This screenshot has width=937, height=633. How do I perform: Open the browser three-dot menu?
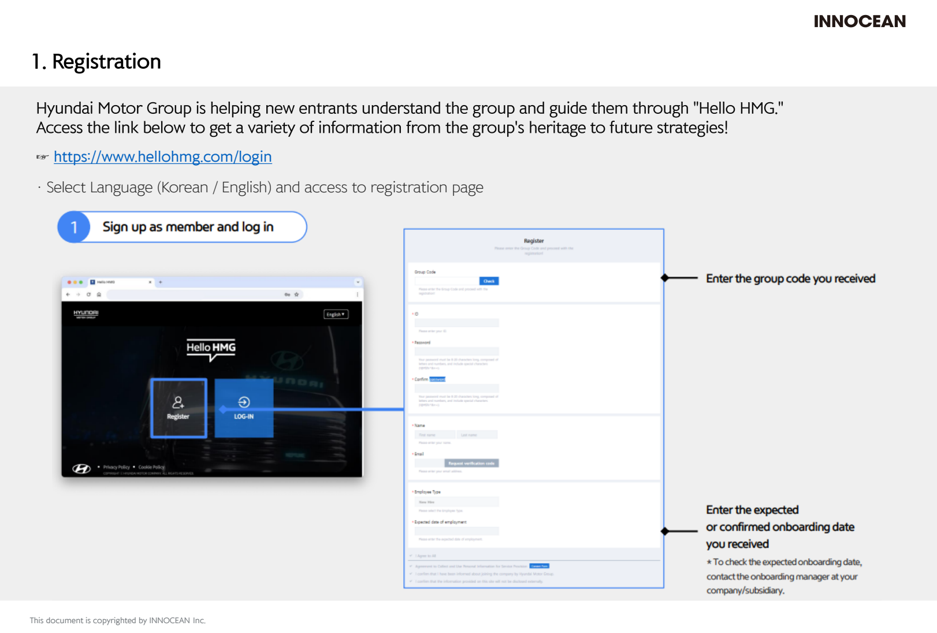(357, 295)
